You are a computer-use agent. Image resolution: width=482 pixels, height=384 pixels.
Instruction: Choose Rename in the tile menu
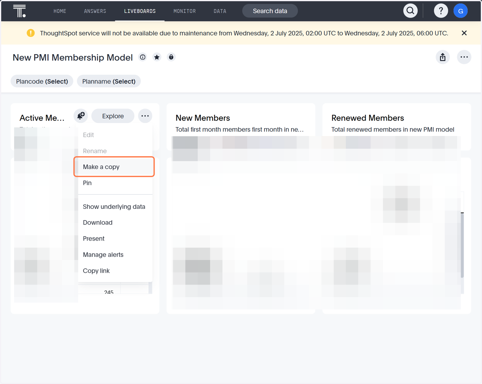[115, 151]
